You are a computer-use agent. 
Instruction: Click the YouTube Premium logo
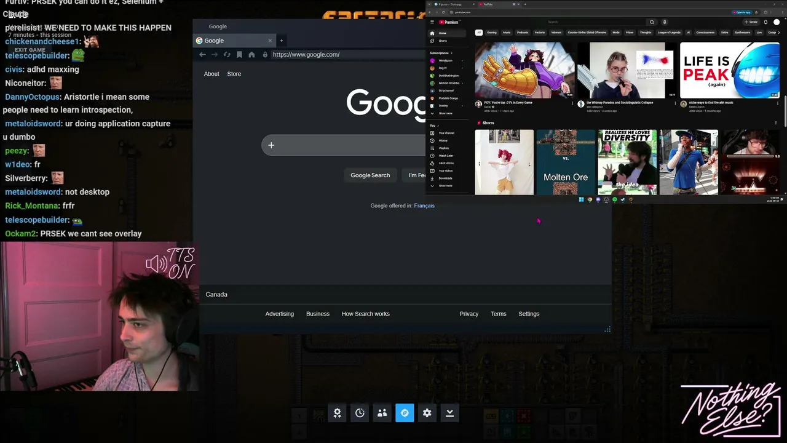[x=449, y=22]
